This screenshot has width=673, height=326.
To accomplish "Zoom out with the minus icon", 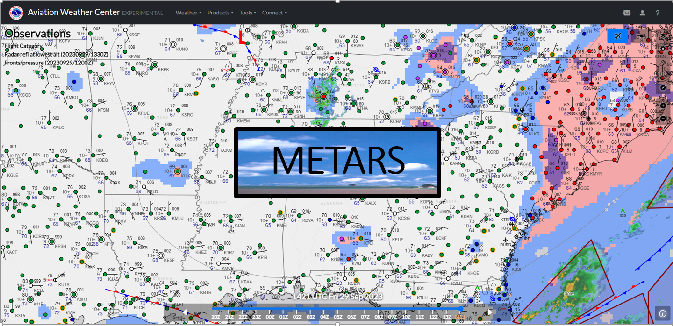I will pos(663,119).
